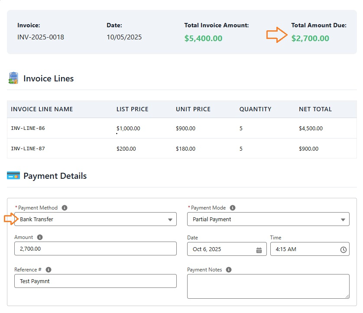This screenshot has height=313, width=363.
Task: Click the Date field showing Oct 6, 2025
Action: tap(221, 249)
